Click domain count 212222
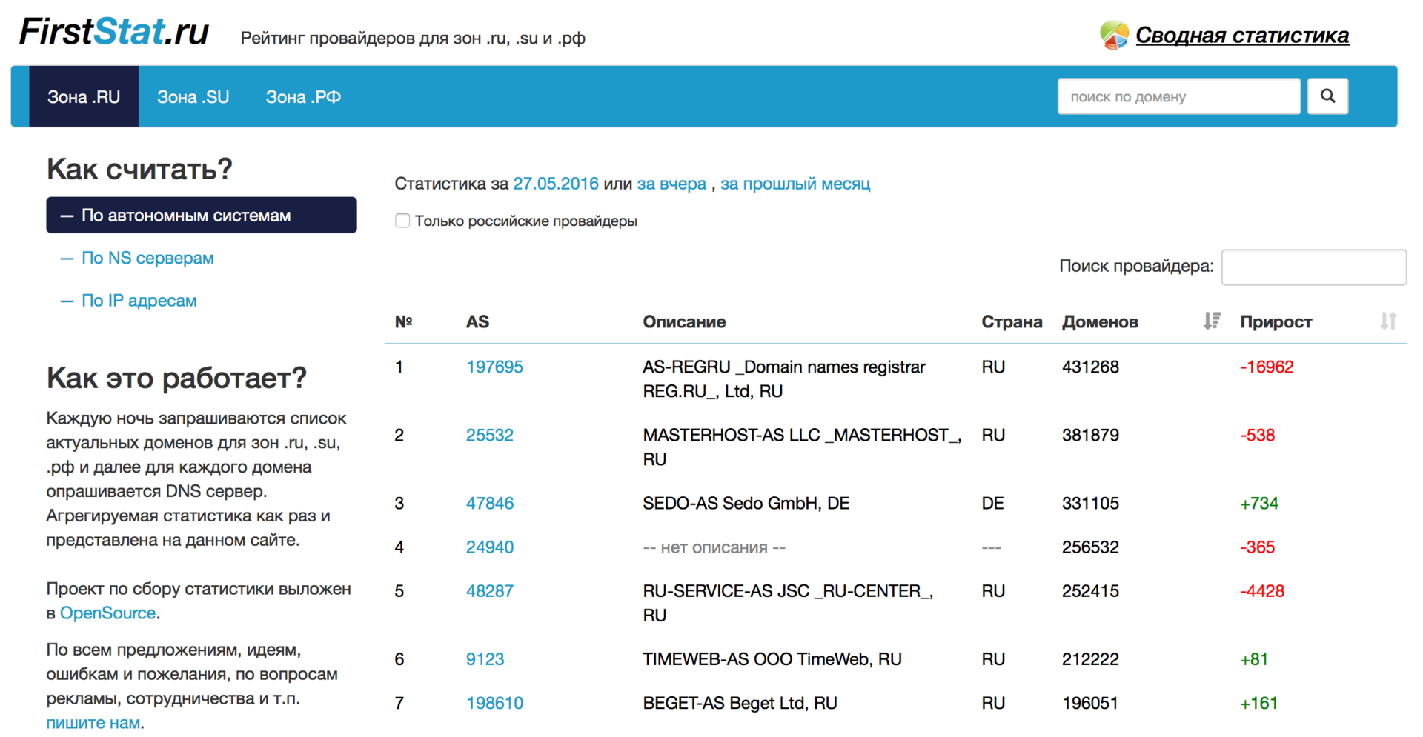Image resolution: width=1423 pixels, height=737 pixels. click(x=1090, y=658)
